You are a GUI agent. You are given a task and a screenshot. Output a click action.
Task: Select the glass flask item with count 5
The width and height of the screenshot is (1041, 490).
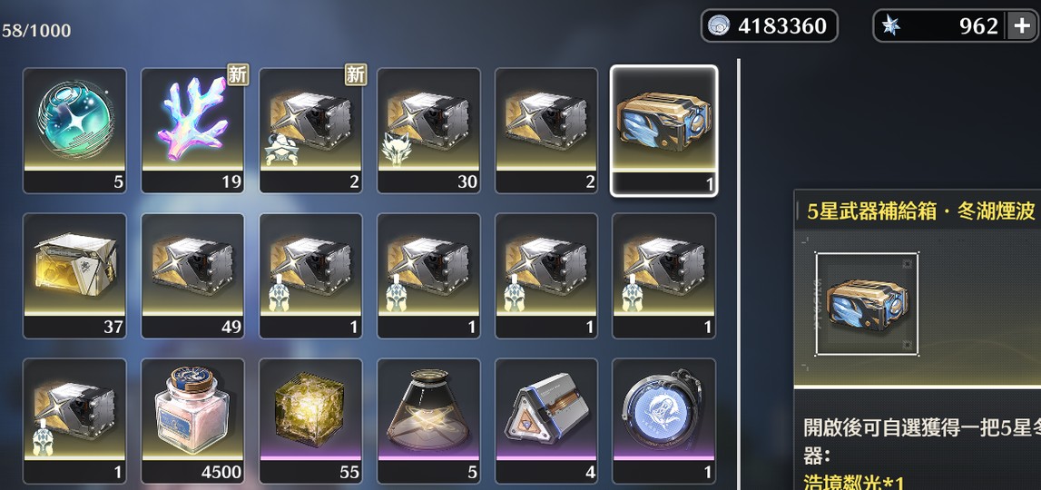tap(428, 421)
